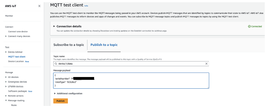Click inside the Message payload textarea

click(131, 81)
